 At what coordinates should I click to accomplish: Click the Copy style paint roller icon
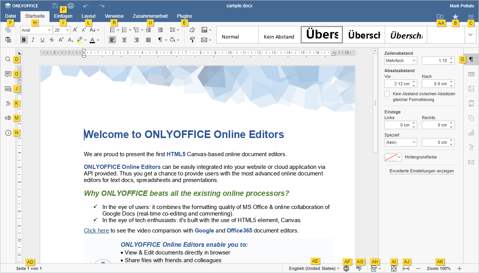pyautogui.click(x=192, y=40)
